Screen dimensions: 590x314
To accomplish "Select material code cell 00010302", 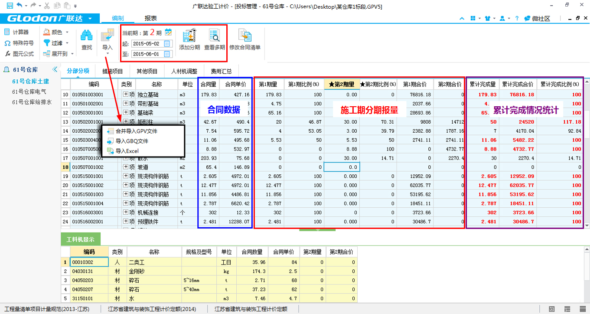I will click(89, 262).
